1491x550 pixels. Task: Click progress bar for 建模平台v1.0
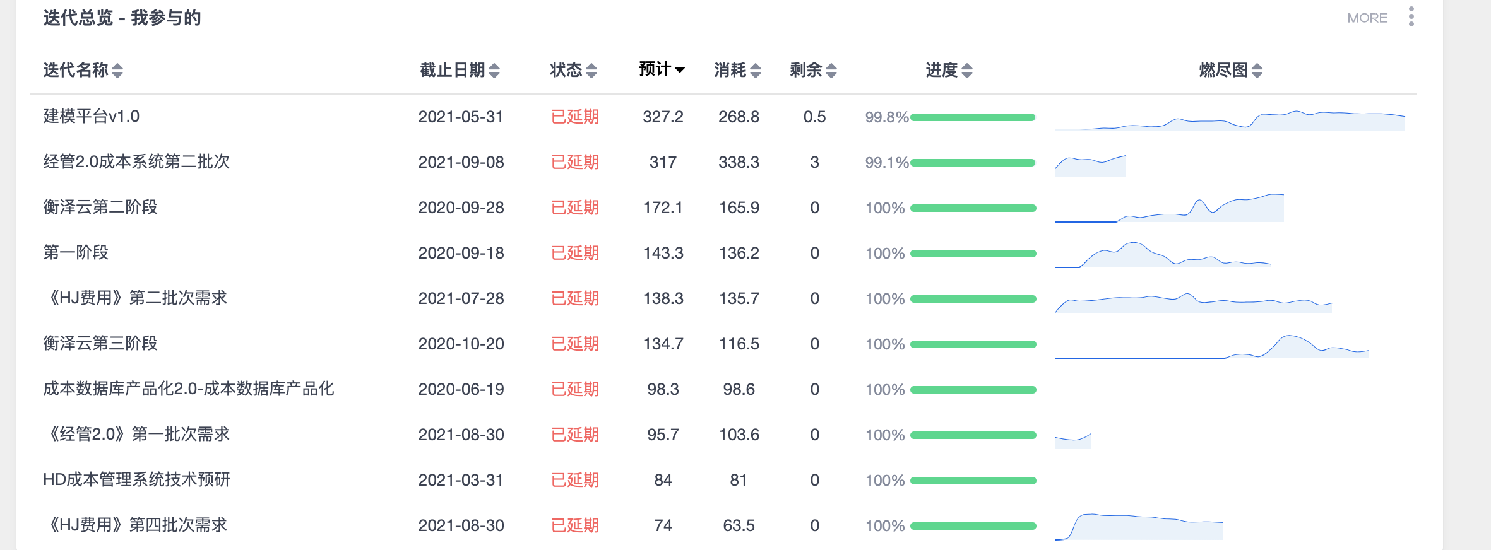click(972, 117)
